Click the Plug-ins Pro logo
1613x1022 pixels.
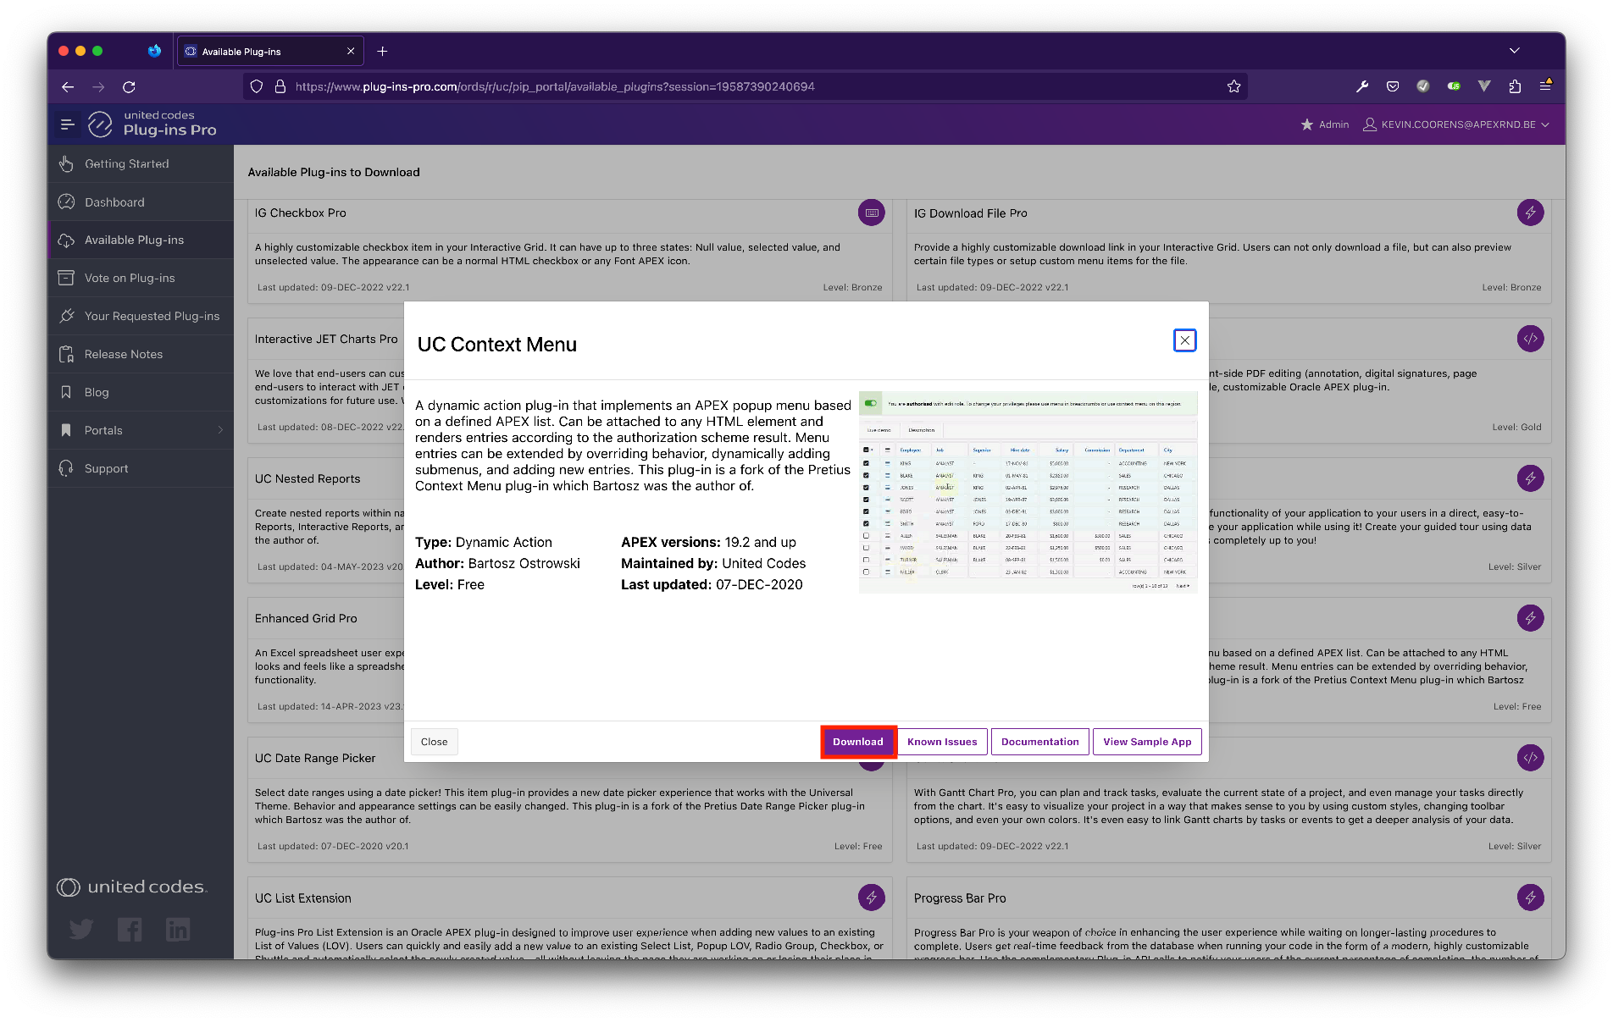[x=152, y=124]
